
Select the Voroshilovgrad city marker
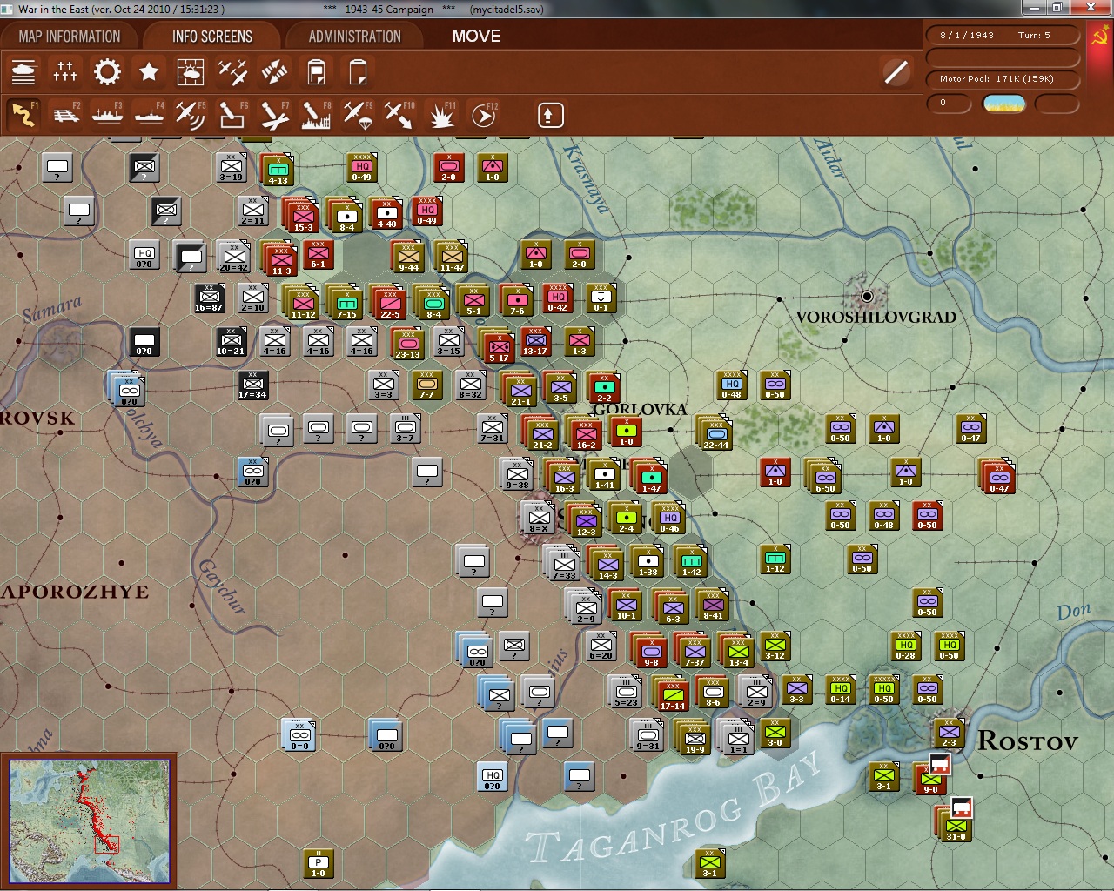click(x=866, y=296)
